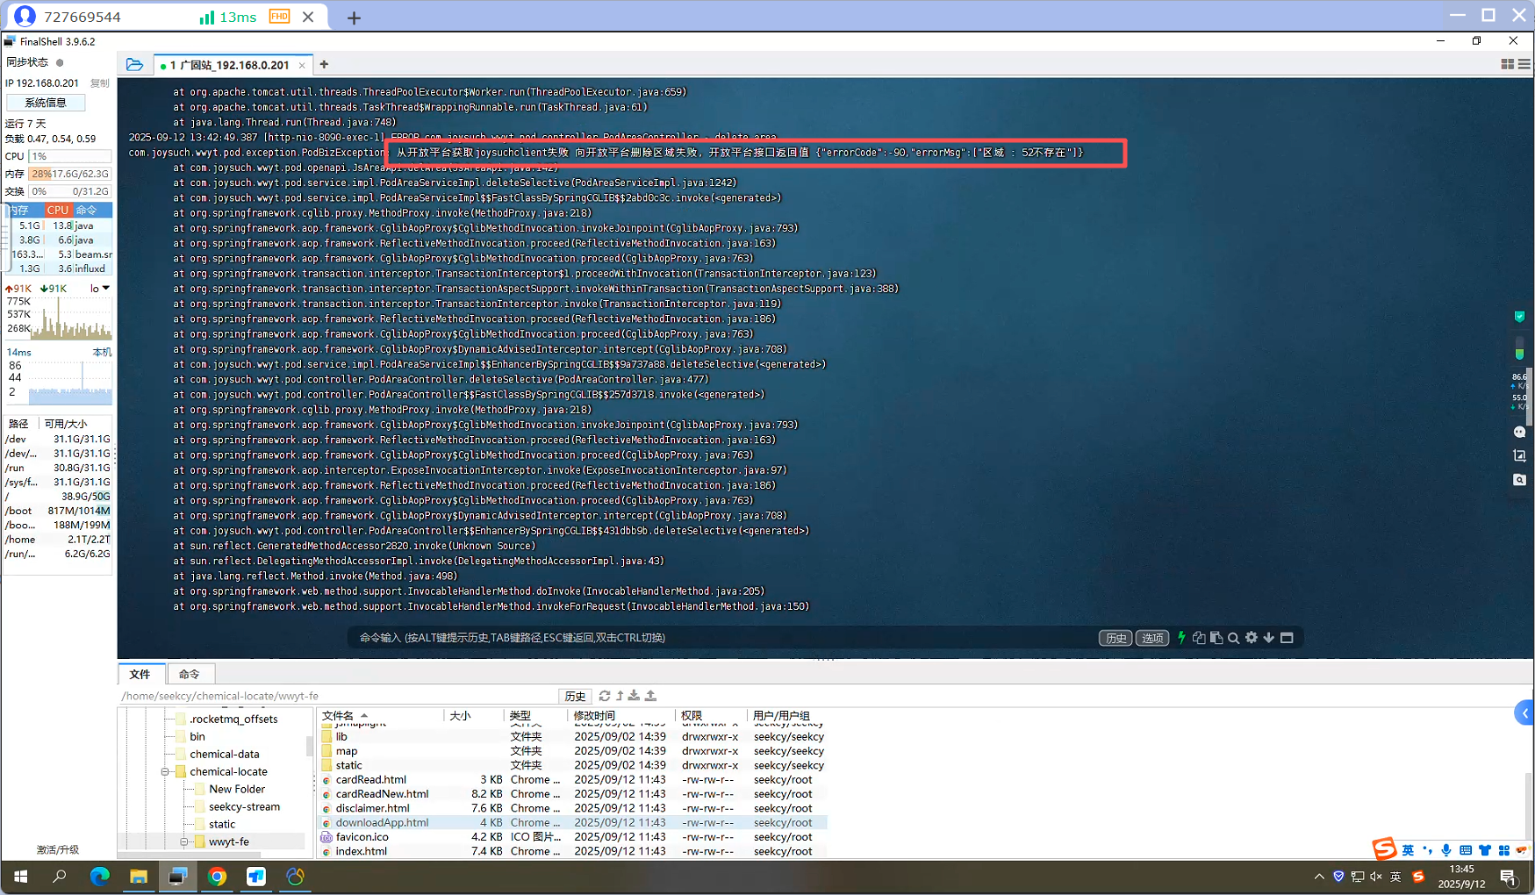Open 选项 options in terminal bar
The width and height of the screenshot is (1535, 895).
point(1152,638)
